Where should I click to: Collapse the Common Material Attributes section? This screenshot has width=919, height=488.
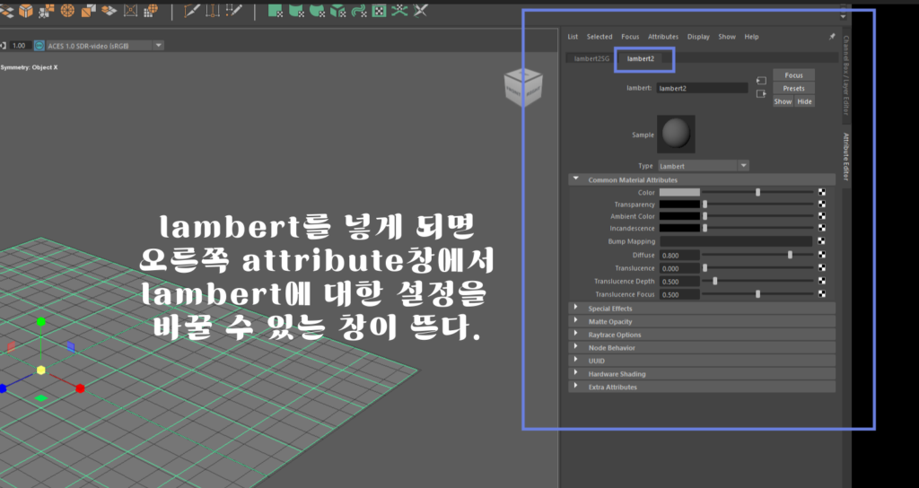pos(702,179)
